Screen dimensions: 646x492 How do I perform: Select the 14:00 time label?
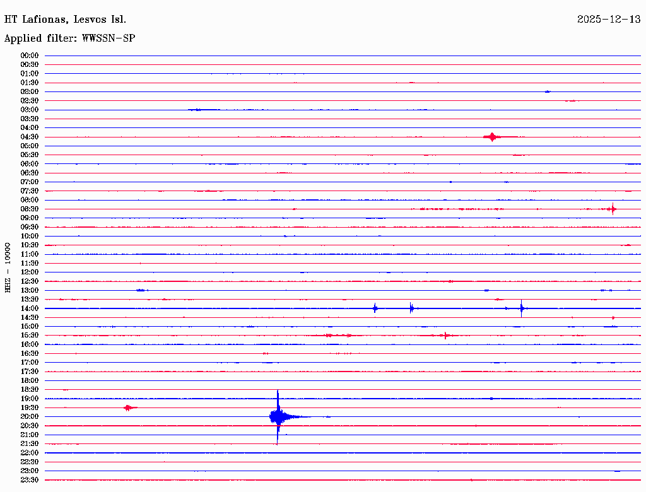[x=30, y=308]
